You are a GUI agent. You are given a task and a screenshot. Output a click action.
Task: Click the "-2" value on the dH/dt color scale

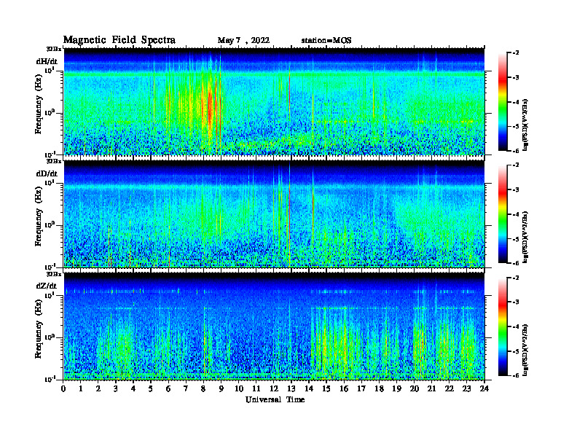[516, 53]
